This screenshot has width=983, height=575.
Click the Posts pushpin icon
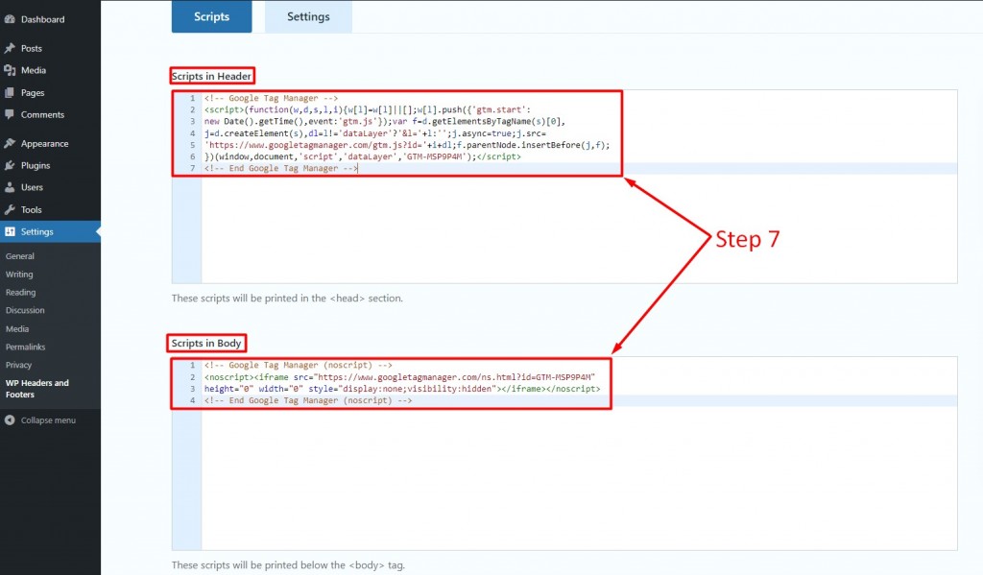[x=10, y=48]
